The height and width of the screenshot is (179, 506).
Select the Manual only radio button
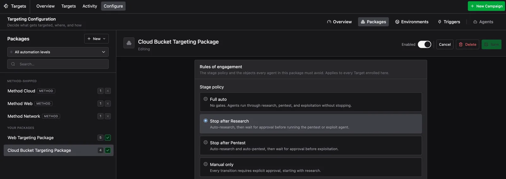pyautogui.click(x=206, y=164)
